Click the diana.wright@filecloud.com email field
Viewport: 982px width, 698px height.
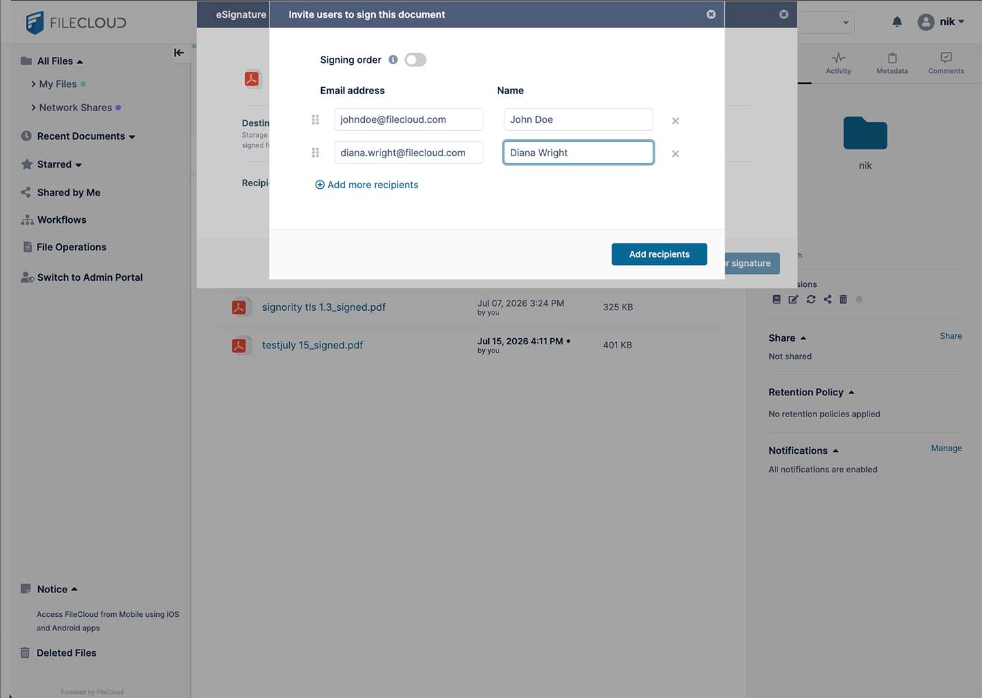408,153
